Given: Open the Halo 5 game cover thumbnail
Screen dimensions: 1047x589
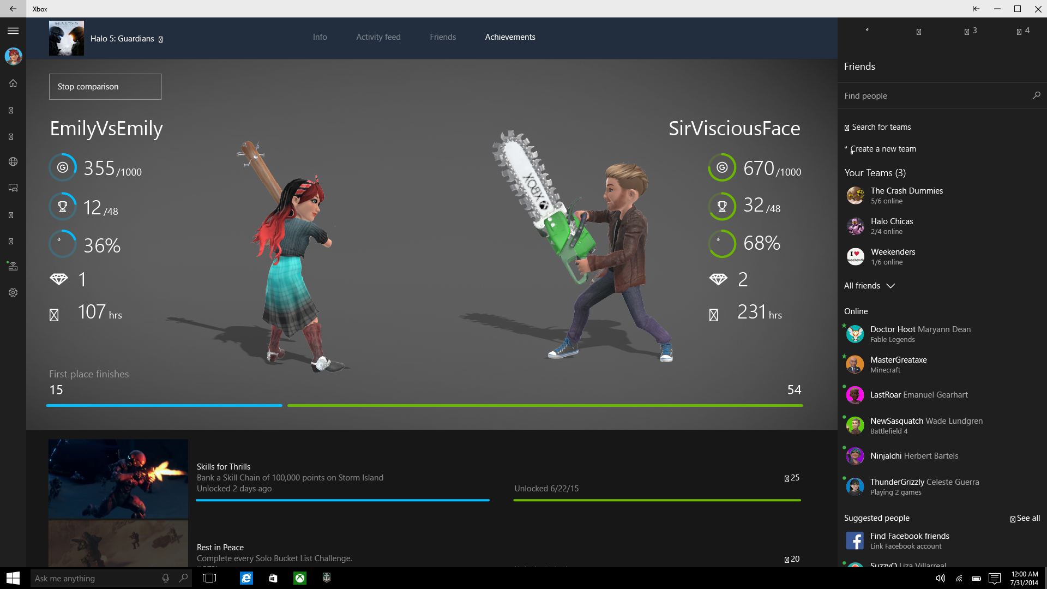Looking at the screenshot, I should pos(67,38).
